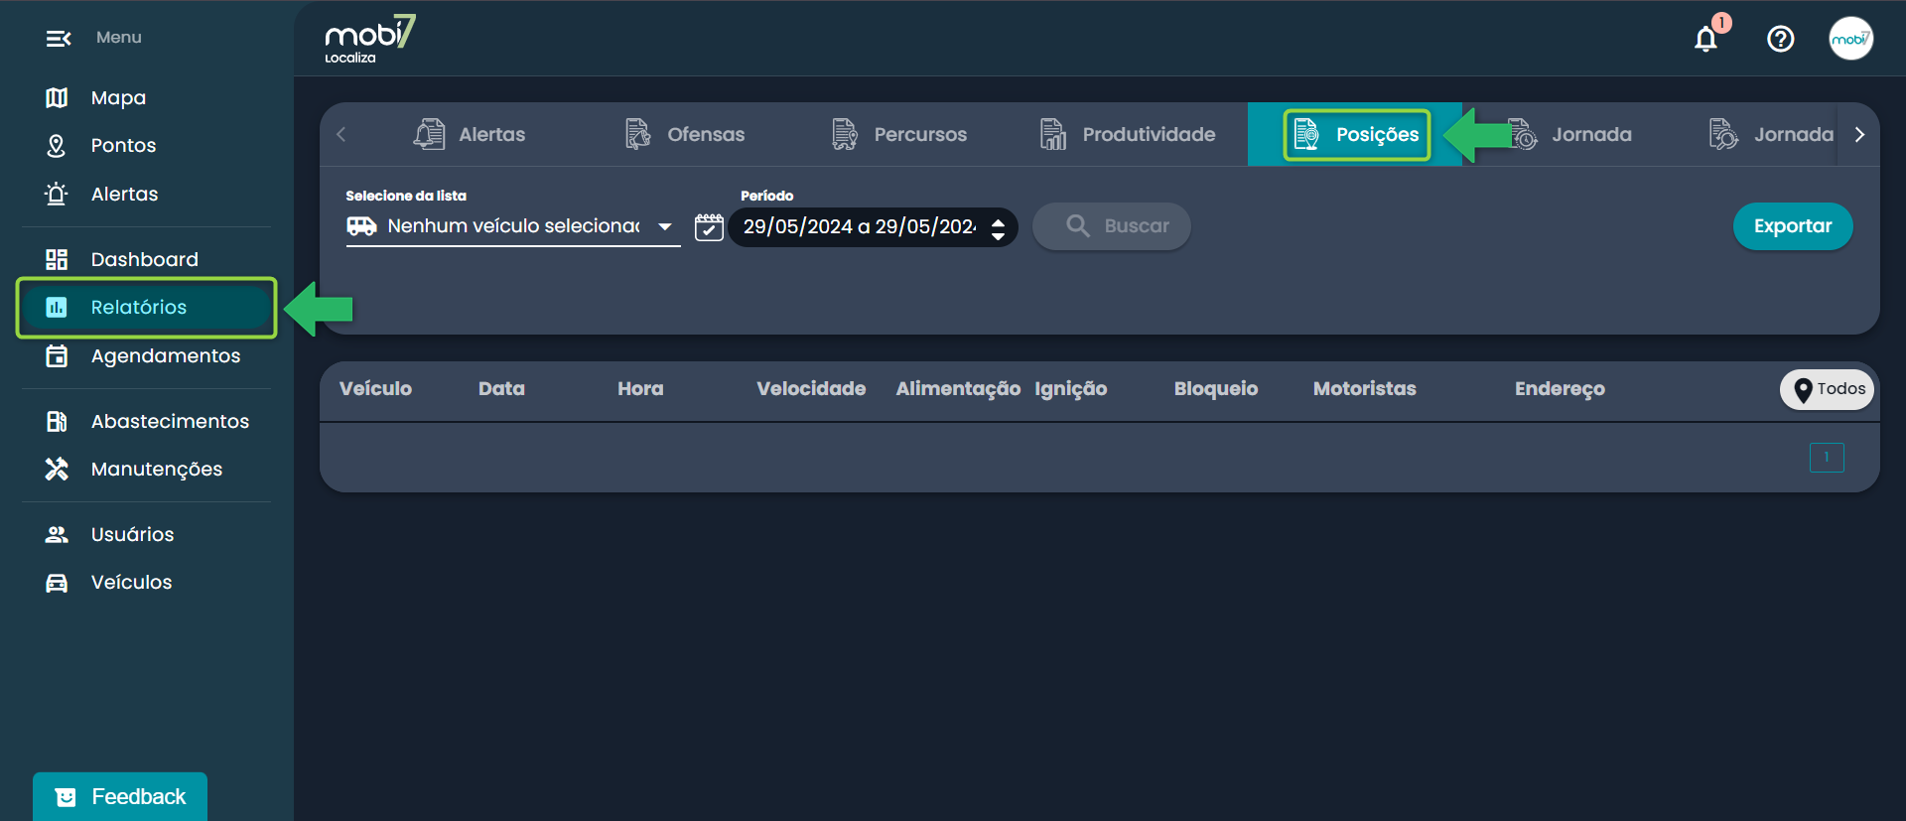Open Mapa from the sidebar
Screen dimensions: 1906x821
[118, 97]
